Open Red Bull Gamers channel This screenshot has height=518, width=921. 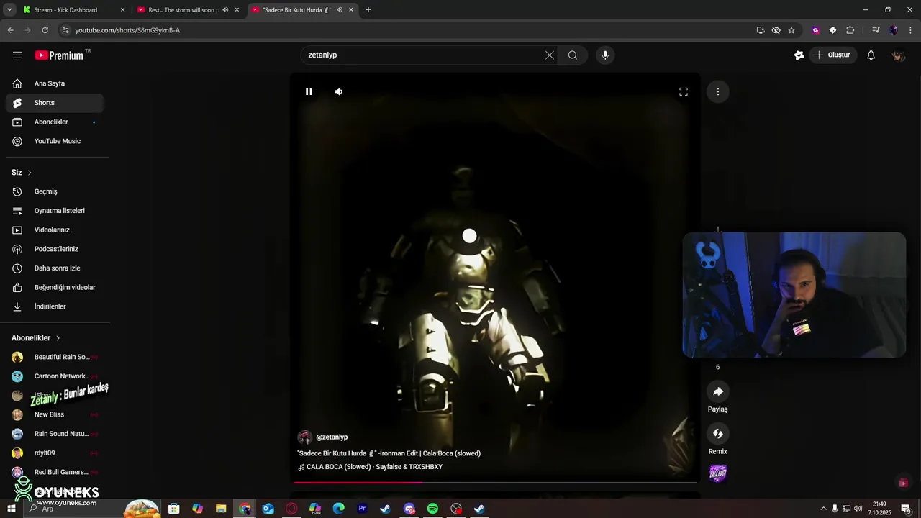(x=55, y=472)
